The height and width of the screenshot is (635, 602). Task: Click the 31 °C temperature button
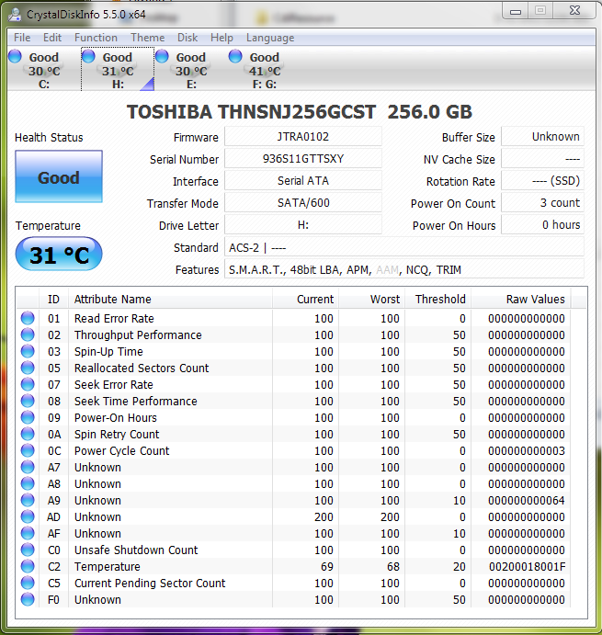pyautogui.click(x=59, y=255)
